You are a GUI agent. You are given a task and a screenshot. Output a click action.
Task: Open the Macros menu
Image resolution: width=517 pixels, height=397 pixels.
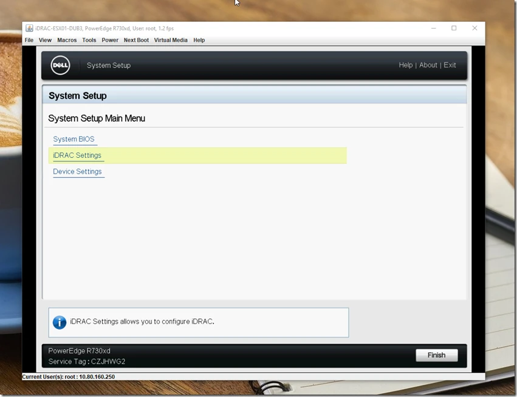coord(67,40)
